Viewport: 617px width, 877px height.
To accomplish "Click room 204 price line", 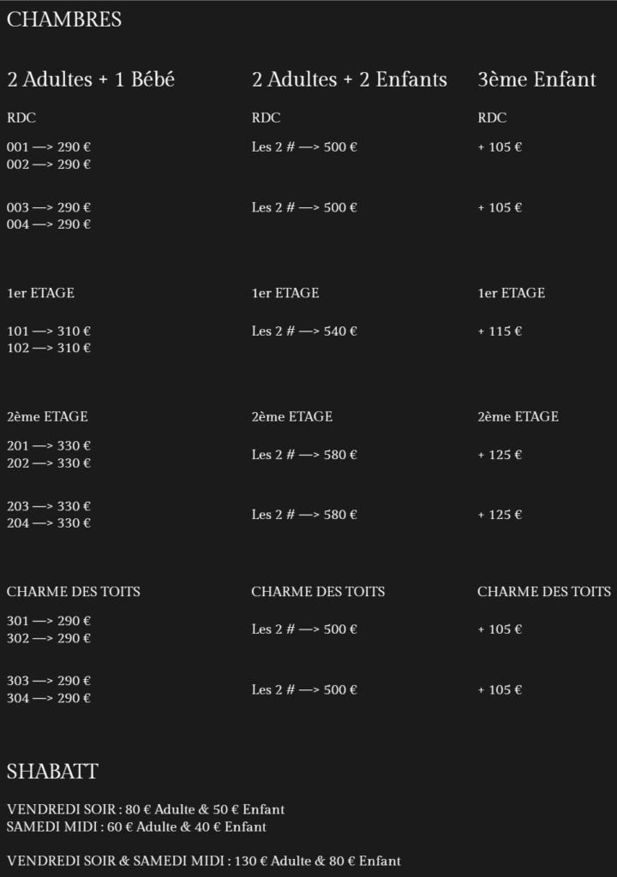I will (49, 523).
